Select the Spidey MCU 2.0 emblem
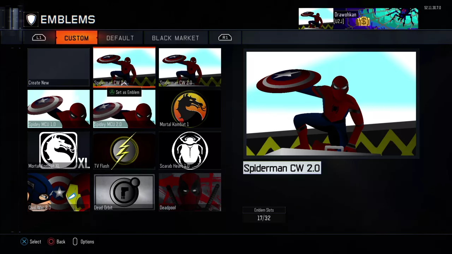 (x=124, y=109)
